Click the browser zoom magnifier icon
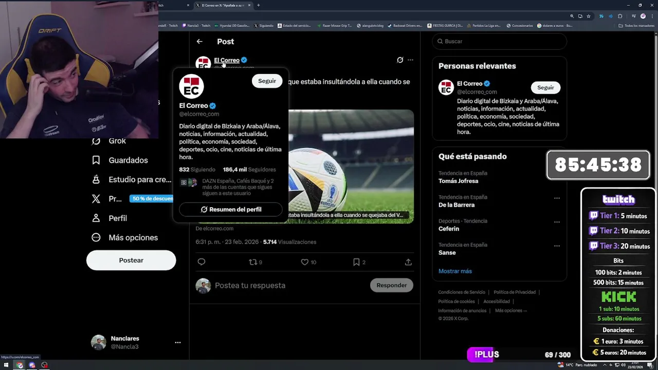Image resolution: width=658 pixels, height=370 pixels. pos(572,16)
